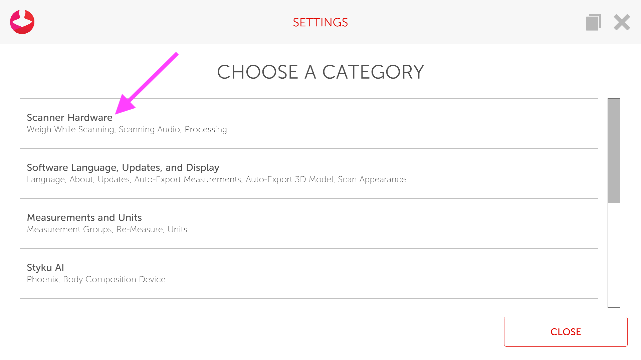Click the 'Body Composition Device' subtitle text
Viewport: 641px width, 360px height.
click(x=114, y=280)
